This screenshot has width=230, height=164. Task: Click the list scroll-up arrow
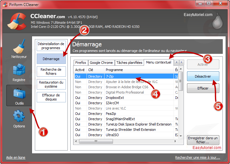click(181, 69)
